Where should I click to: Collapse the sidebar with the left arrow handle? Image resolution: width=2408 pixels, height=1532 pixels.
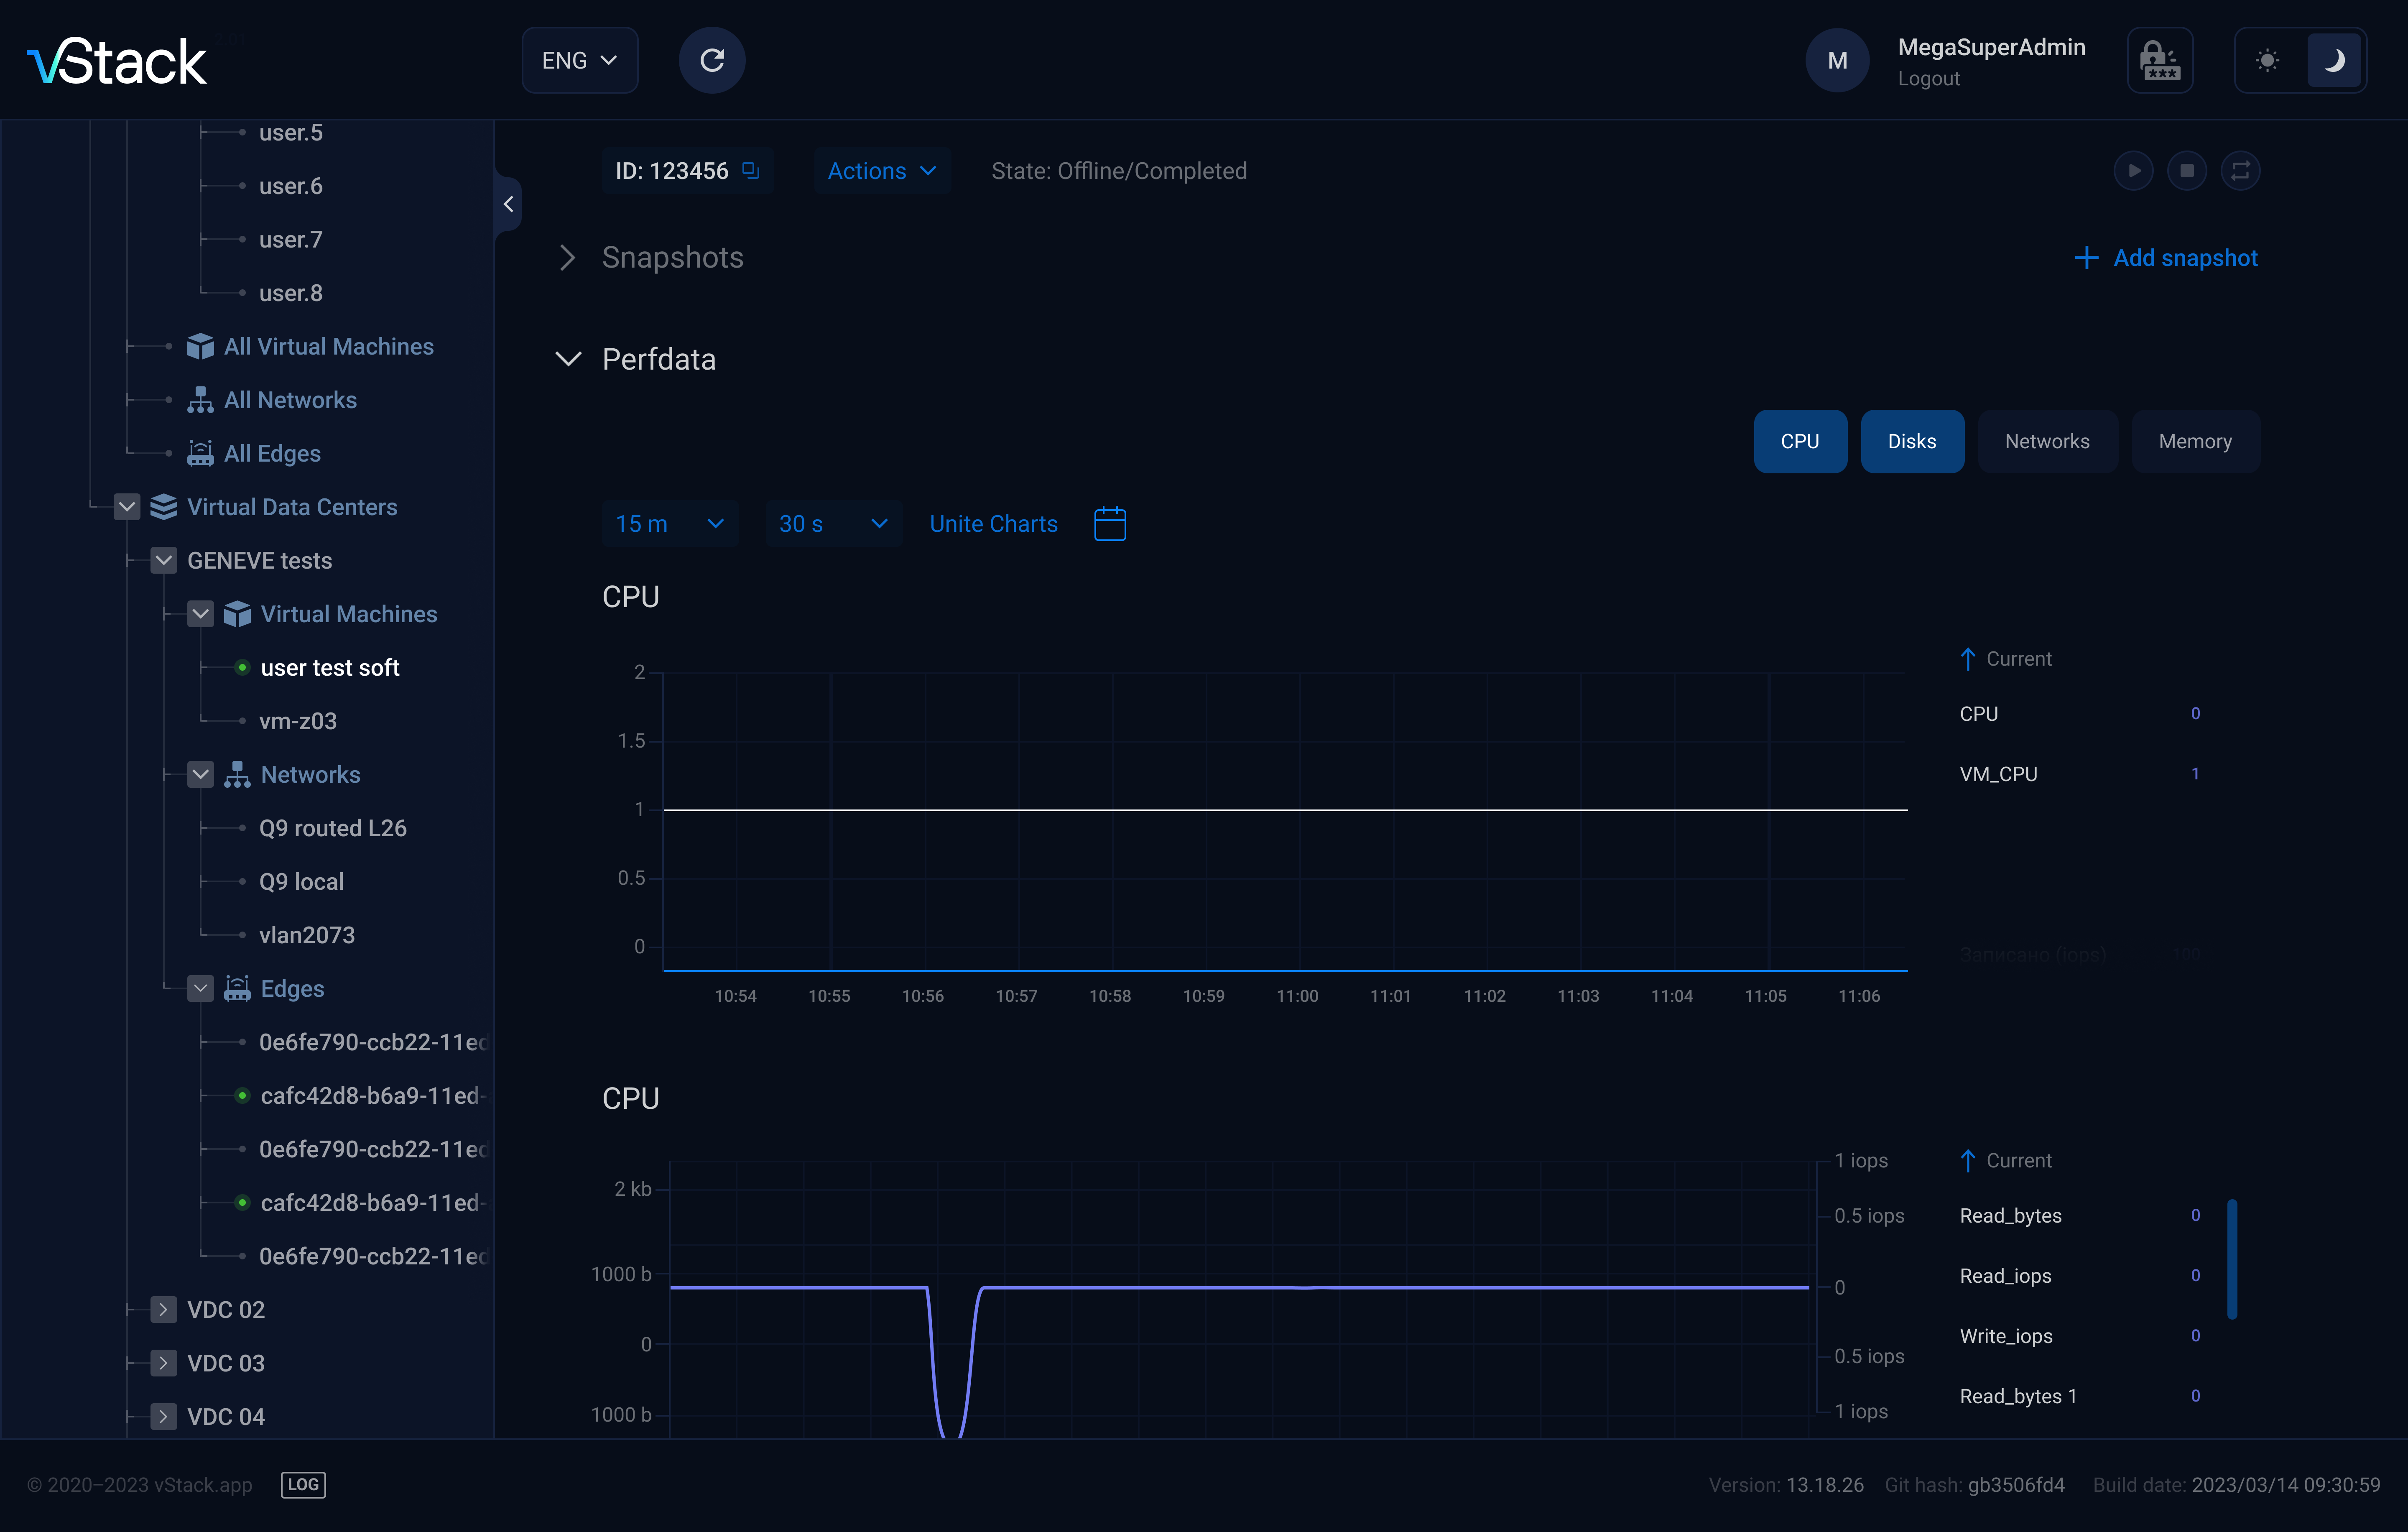pyautogui.click(x=508, y=204)
